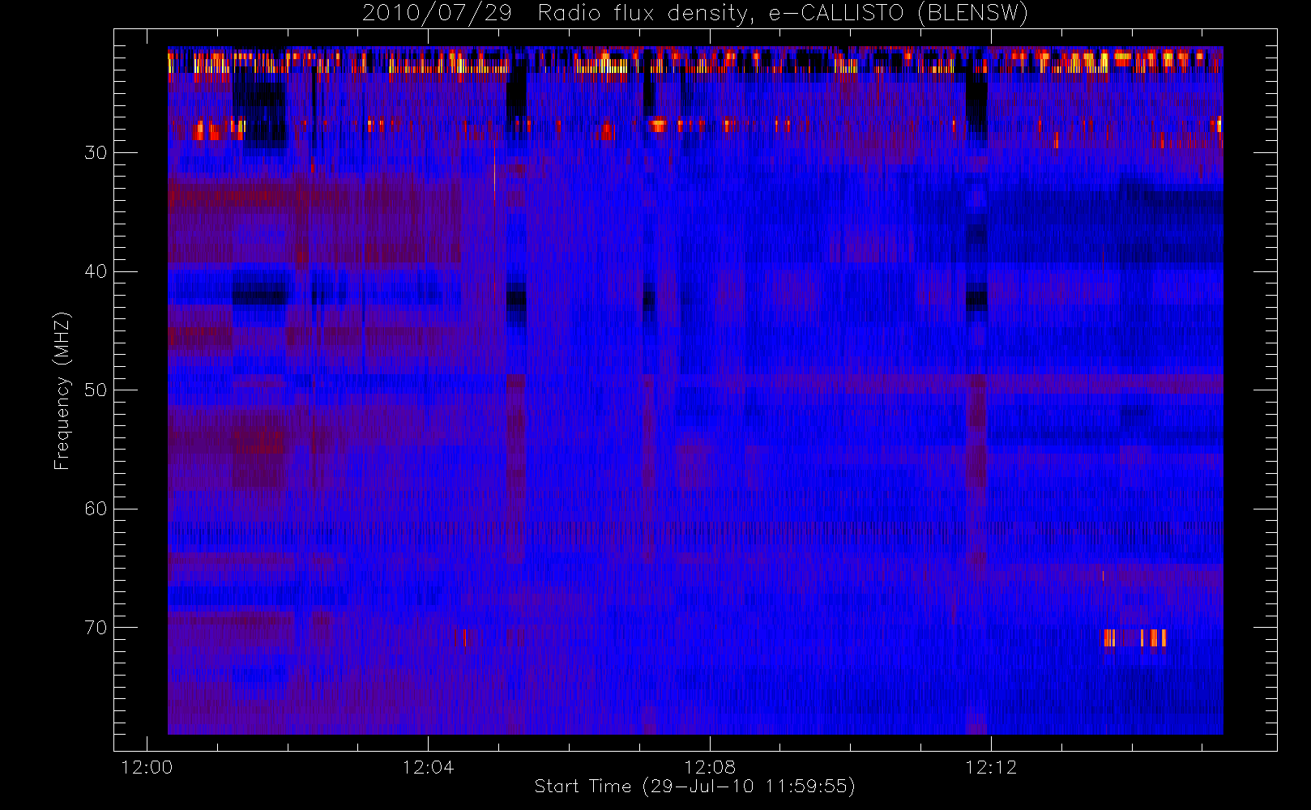Click the bright burst near 70 MHz after 12:13
The height and width of the screenshot is (810, 1311).
point(1135,637)
